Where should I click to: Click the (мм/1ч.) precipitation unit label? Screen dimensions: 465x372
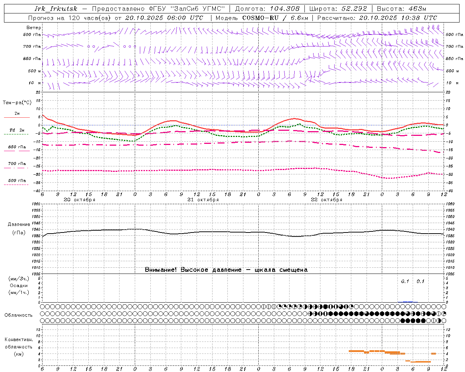coord(19,292)
